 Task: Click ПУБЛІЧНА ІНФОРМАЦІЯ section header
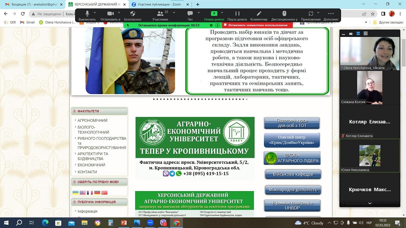pos(99,202)
